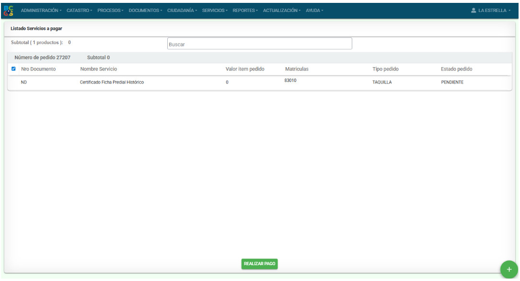Select the Certificado Ficha Predial Histórico row

[112, 82]
